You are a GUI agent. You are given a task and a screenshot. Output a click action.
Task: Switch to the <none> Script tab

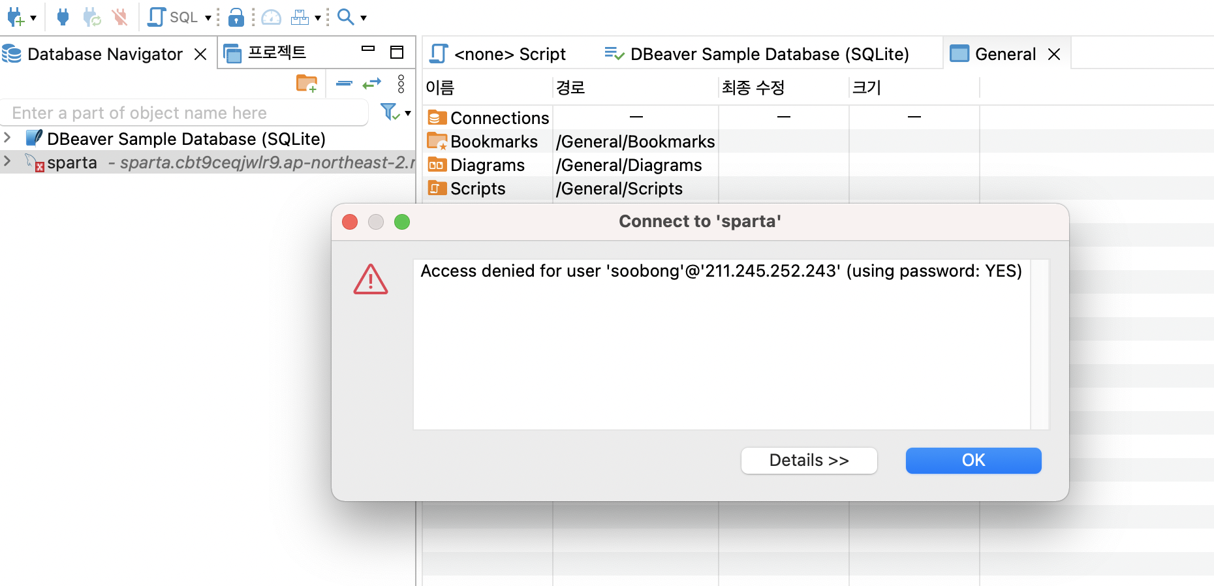(510, 54)
